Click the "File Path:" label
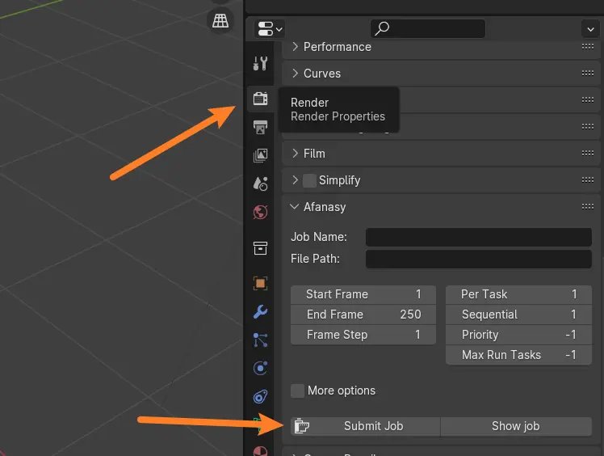Screen dimensions: 604x456 pyautogui.click(x=315, y=259)
